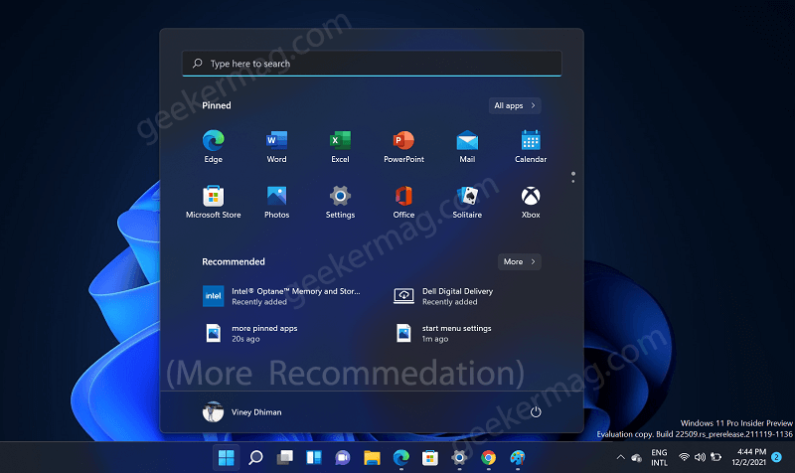Launch Word from pinned apps
The height and width of the screenshot is (473, 795).
click(276, 146)
